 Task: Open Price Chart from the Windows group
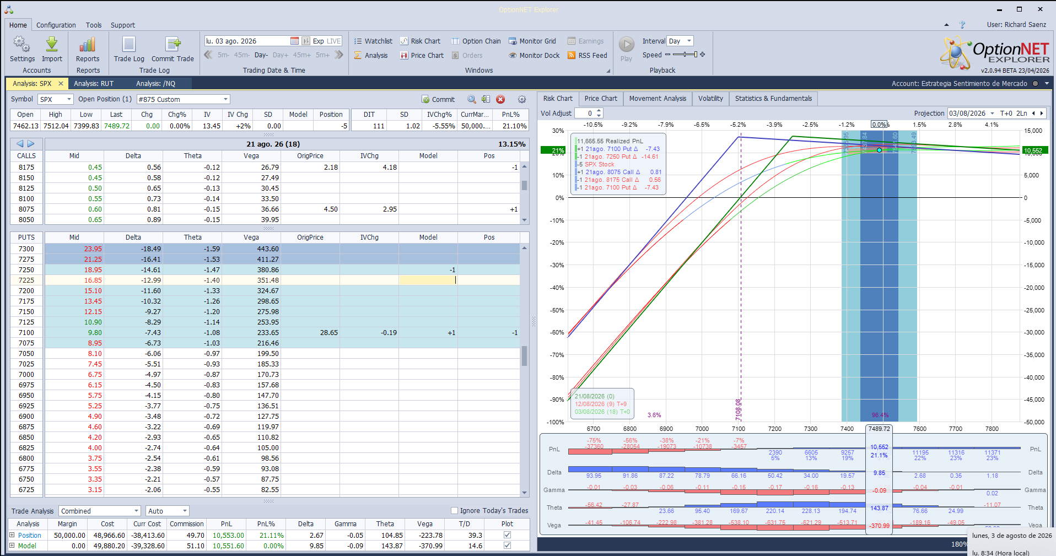pos(422,55)
